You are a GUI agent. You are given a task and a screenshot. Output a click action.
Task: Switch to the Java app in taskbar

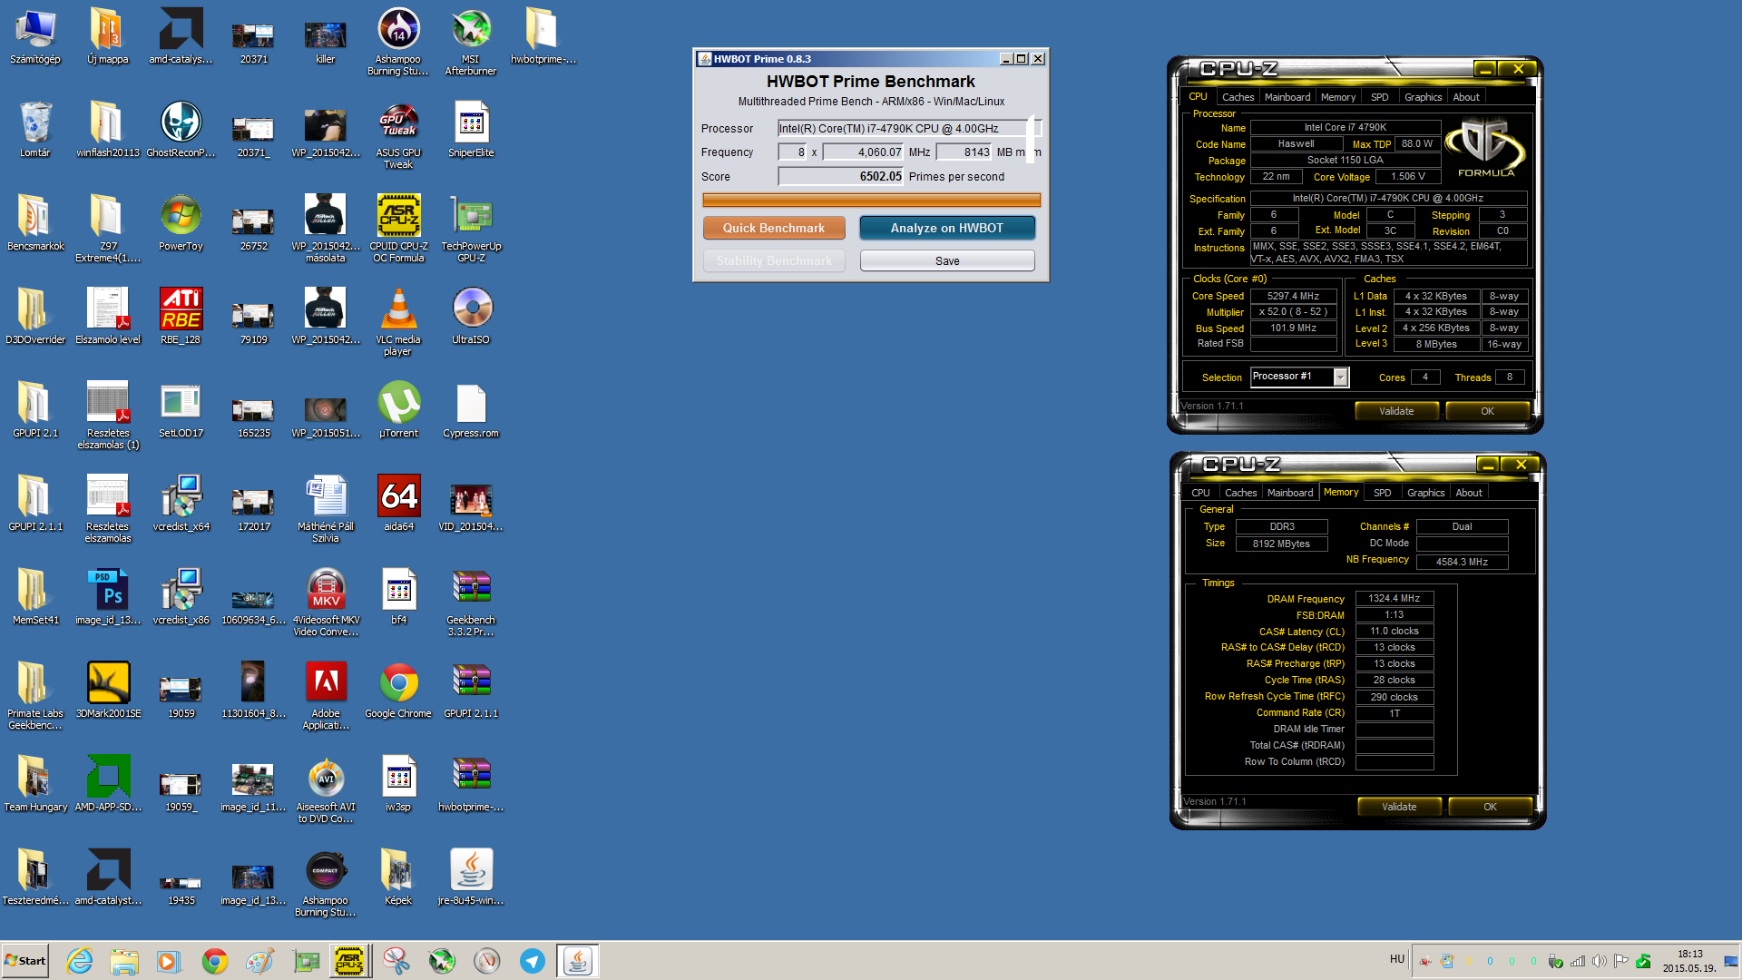(x=578, y=961)
